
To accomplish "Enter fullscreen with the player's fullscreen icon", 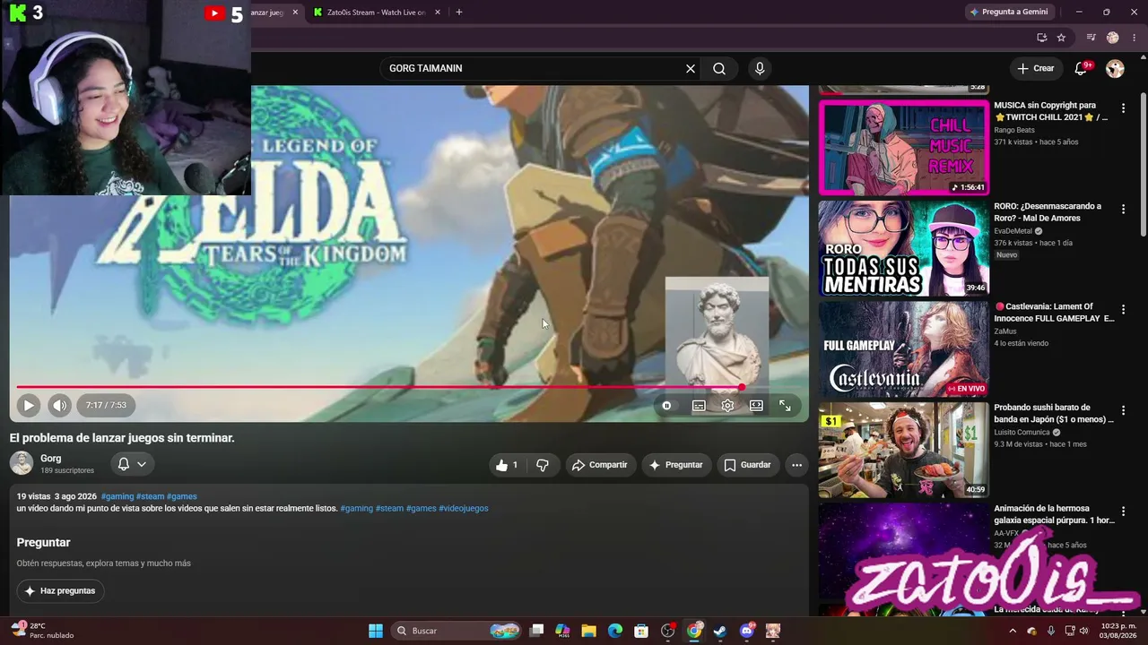I will coord(785,406).
